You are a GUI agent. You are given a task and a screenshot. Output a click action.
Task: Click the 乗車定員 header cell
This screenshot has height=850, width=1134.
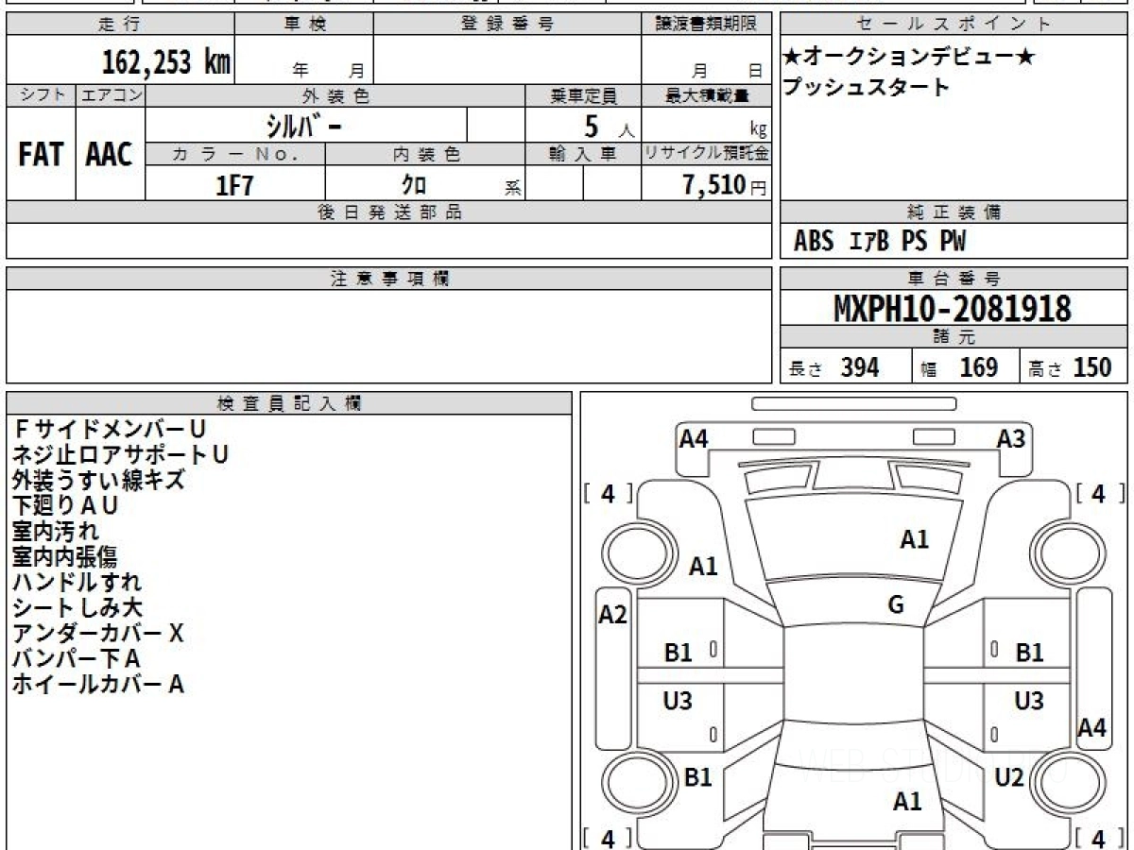click(583, 95)
